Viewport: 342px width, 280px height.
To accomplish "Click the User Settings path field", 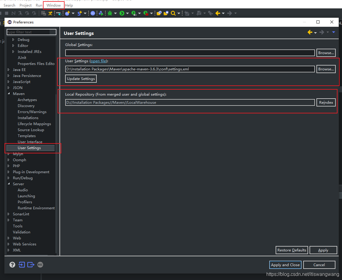I will [190, 69].
